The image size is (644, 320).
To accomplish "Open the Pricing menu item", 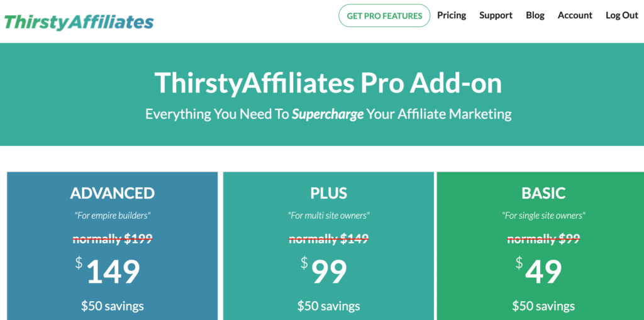I will click(452, 15).
